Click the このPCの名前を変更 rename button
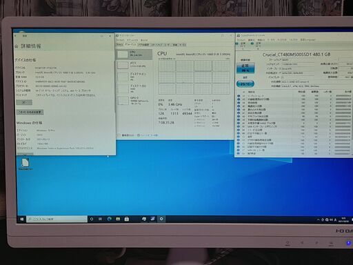Image resolution: width=353 pixels, height=265 pixels. pyautogui.click(x=30, y=112)
